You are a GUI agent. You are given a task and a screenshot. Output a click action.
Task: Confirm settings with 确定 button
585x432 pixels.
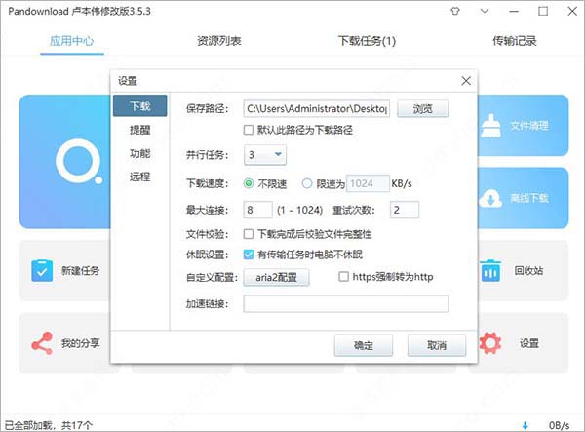(x=364, y=345)
